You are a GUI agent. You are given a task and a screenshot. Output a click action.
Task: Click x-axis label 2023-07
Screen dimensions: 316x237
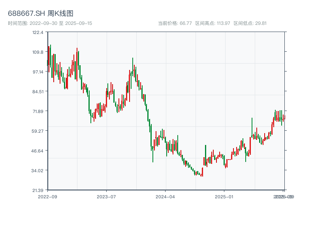[106, 197]
